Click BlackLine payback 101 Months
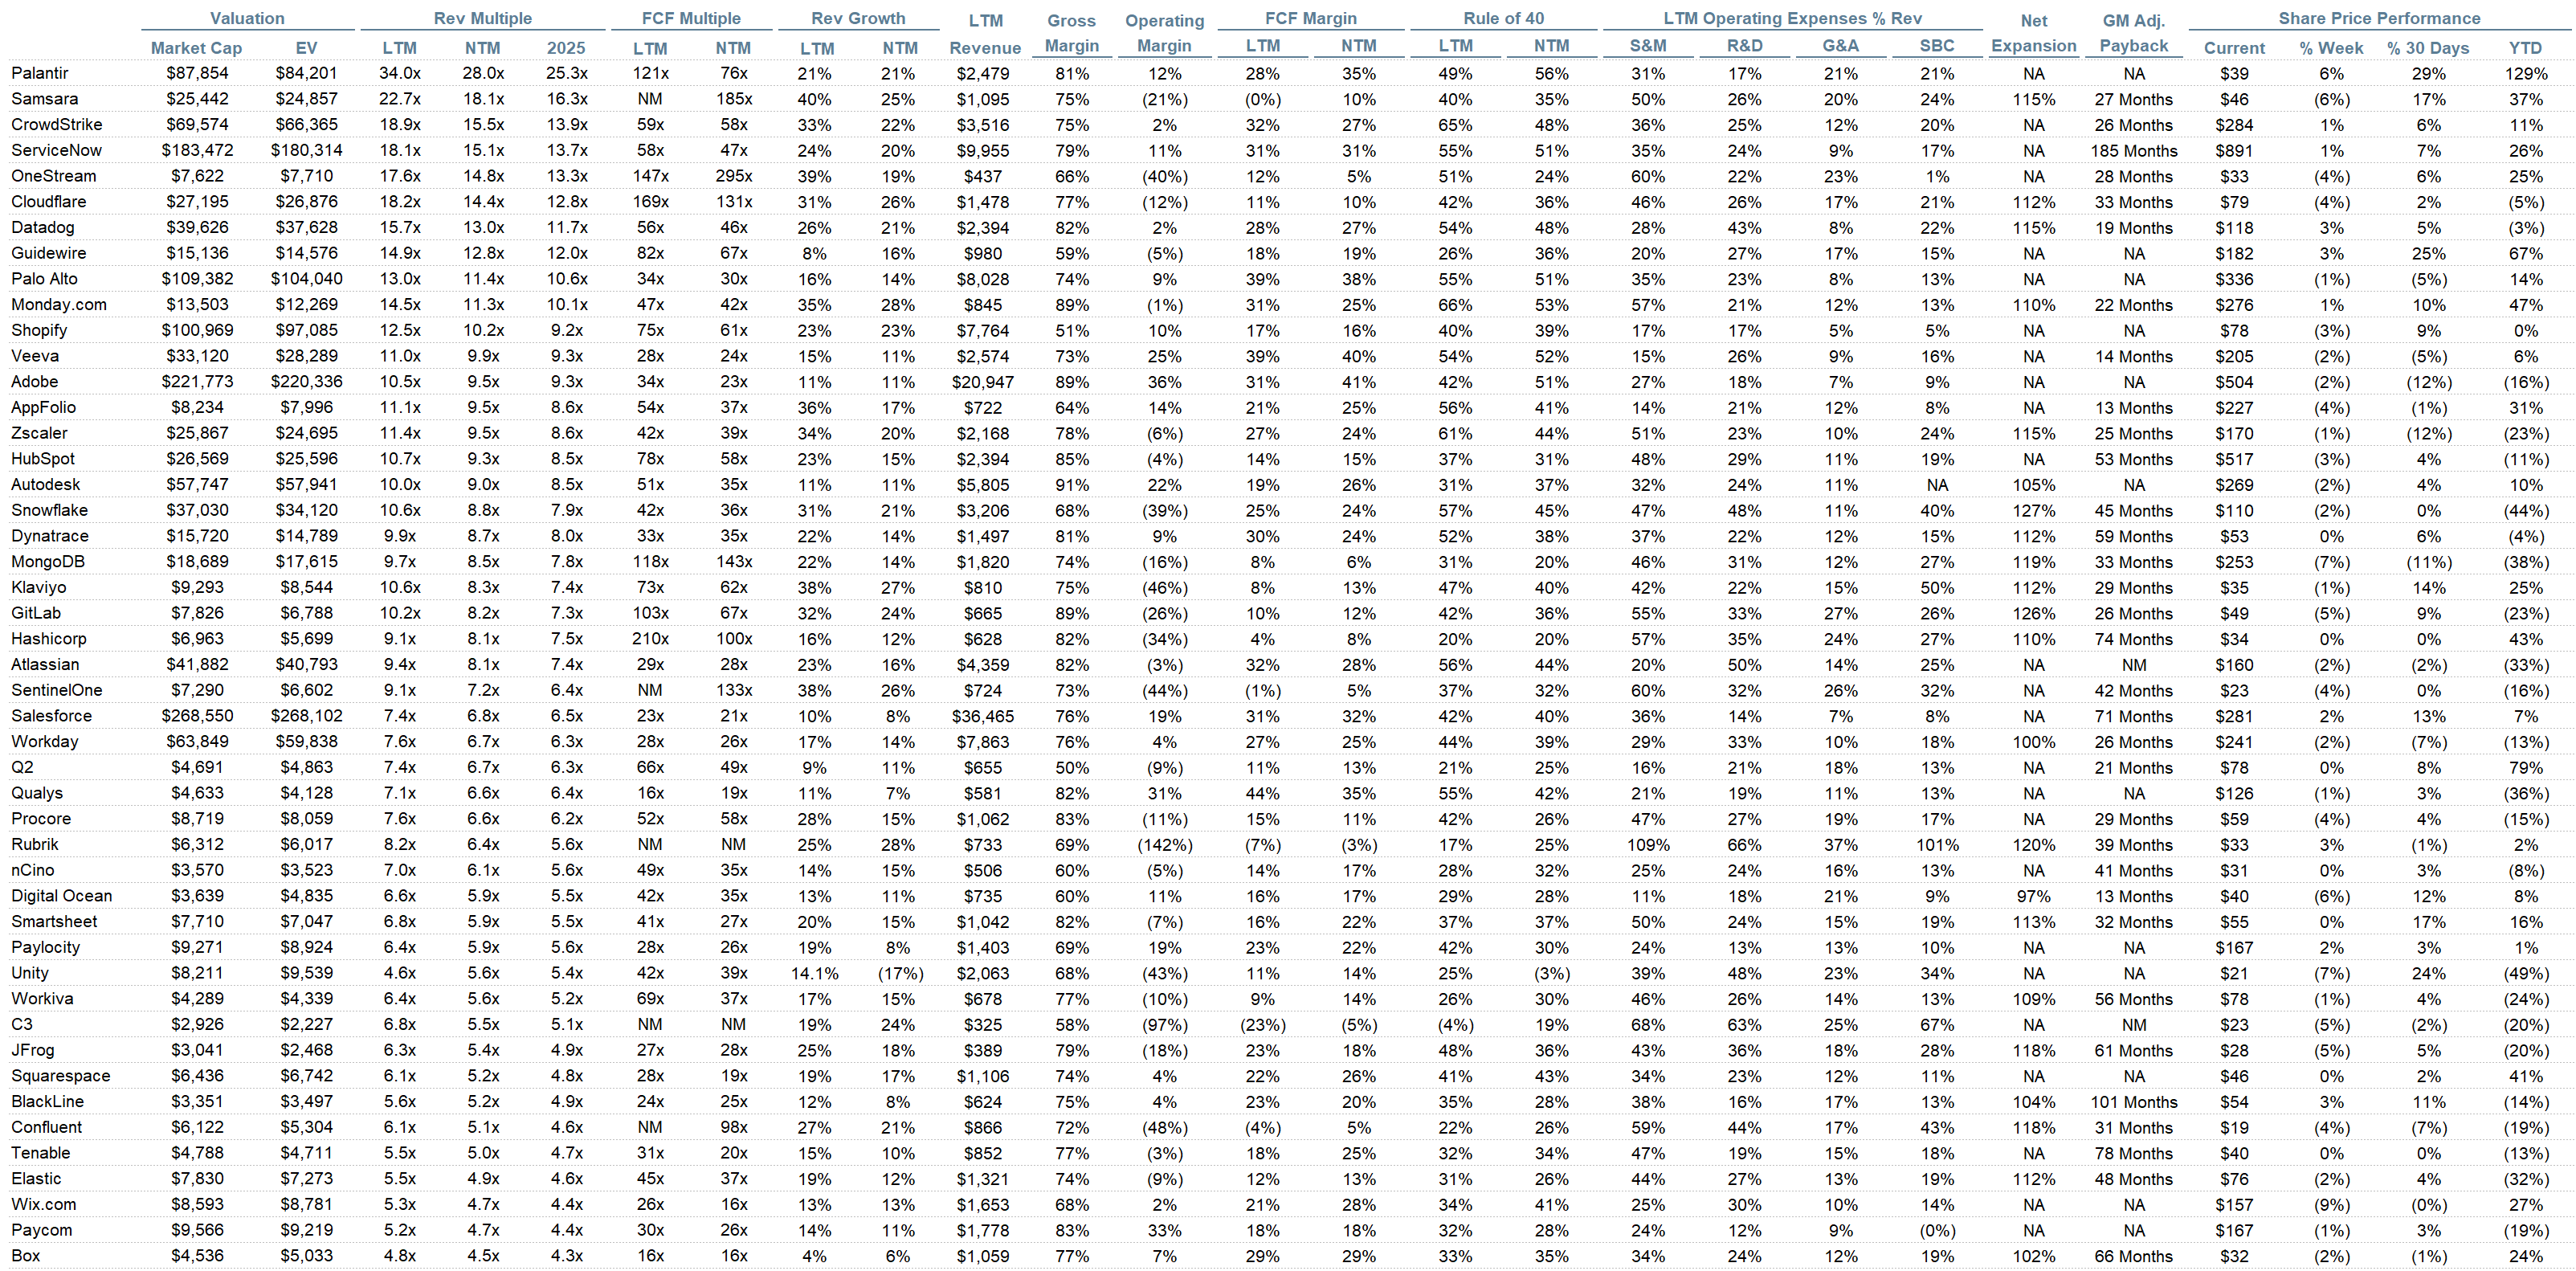2576x1271 pixels. tap(2134, 1102)
